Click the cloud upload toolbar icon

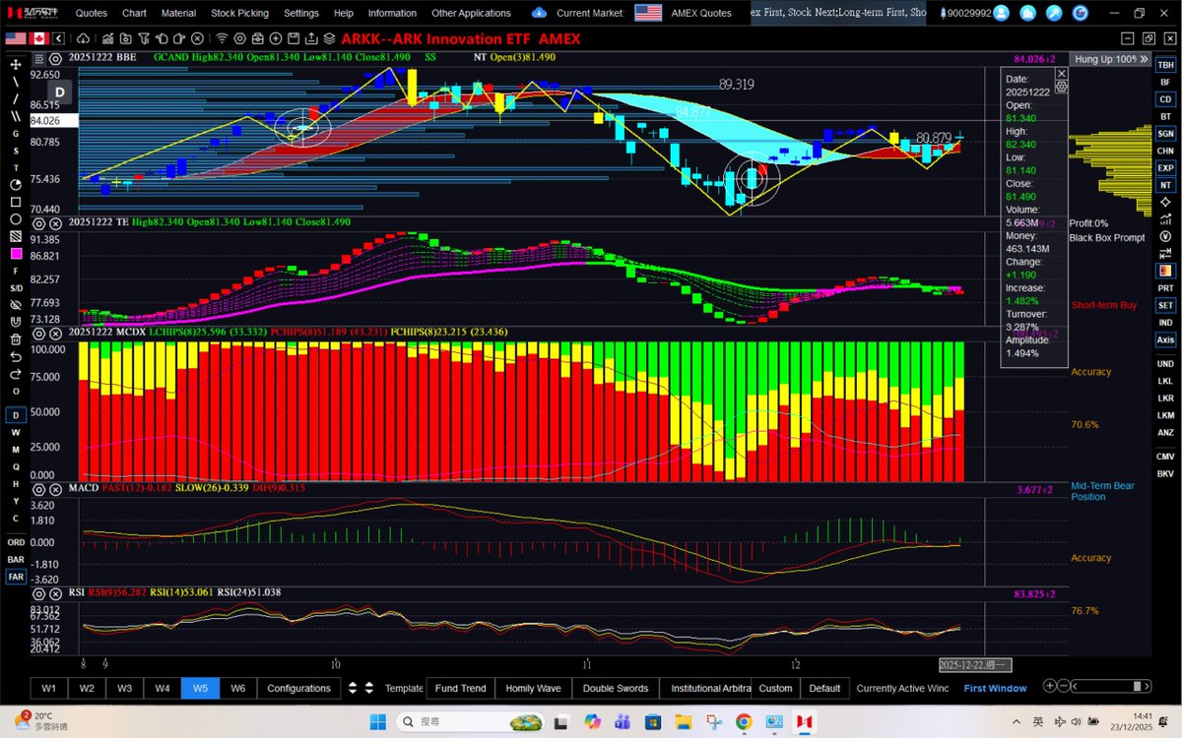(83, 39)
